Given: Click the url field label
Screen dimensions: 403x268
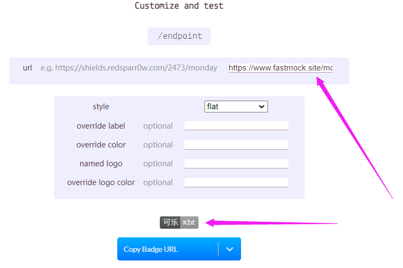Looking at the screenshot, I should 27,68.
